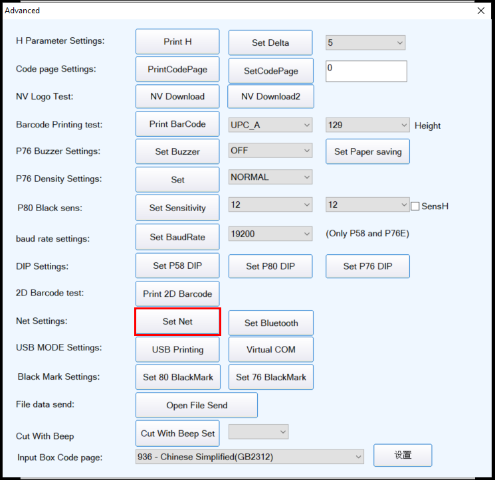The height and width of the screenshot is (480, 495).
Task: Click the Set P80 DIP button
Action: (270, 266)
